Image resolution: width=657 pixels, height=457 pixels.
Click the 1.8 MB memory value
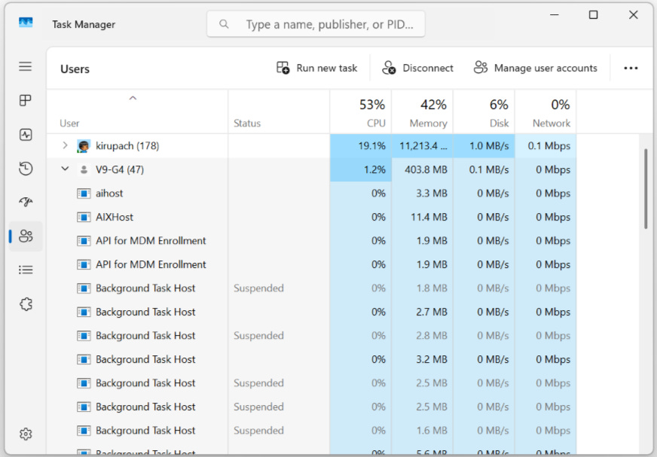(x=432, y=288)
